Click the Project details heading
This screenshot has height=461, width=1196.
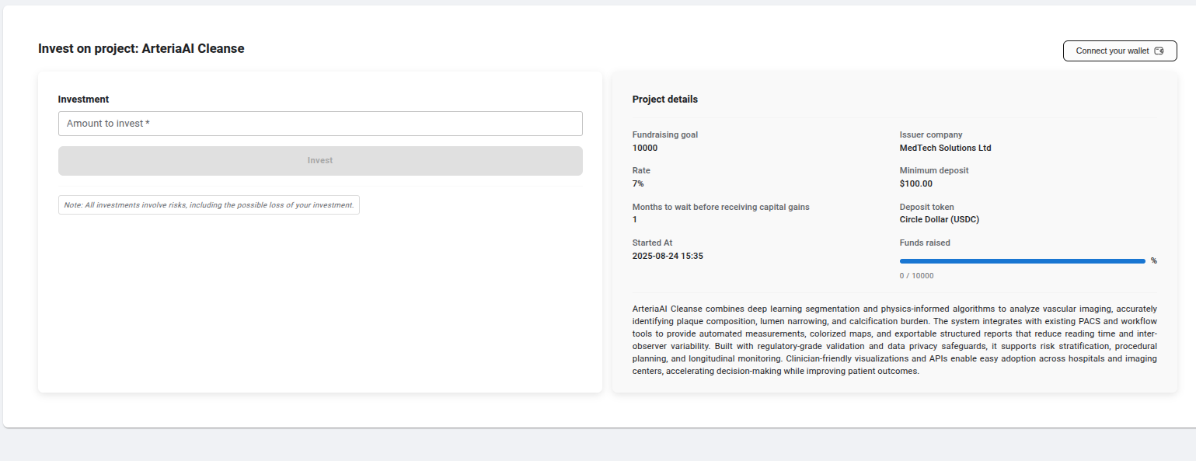click(x=664, y=100)
